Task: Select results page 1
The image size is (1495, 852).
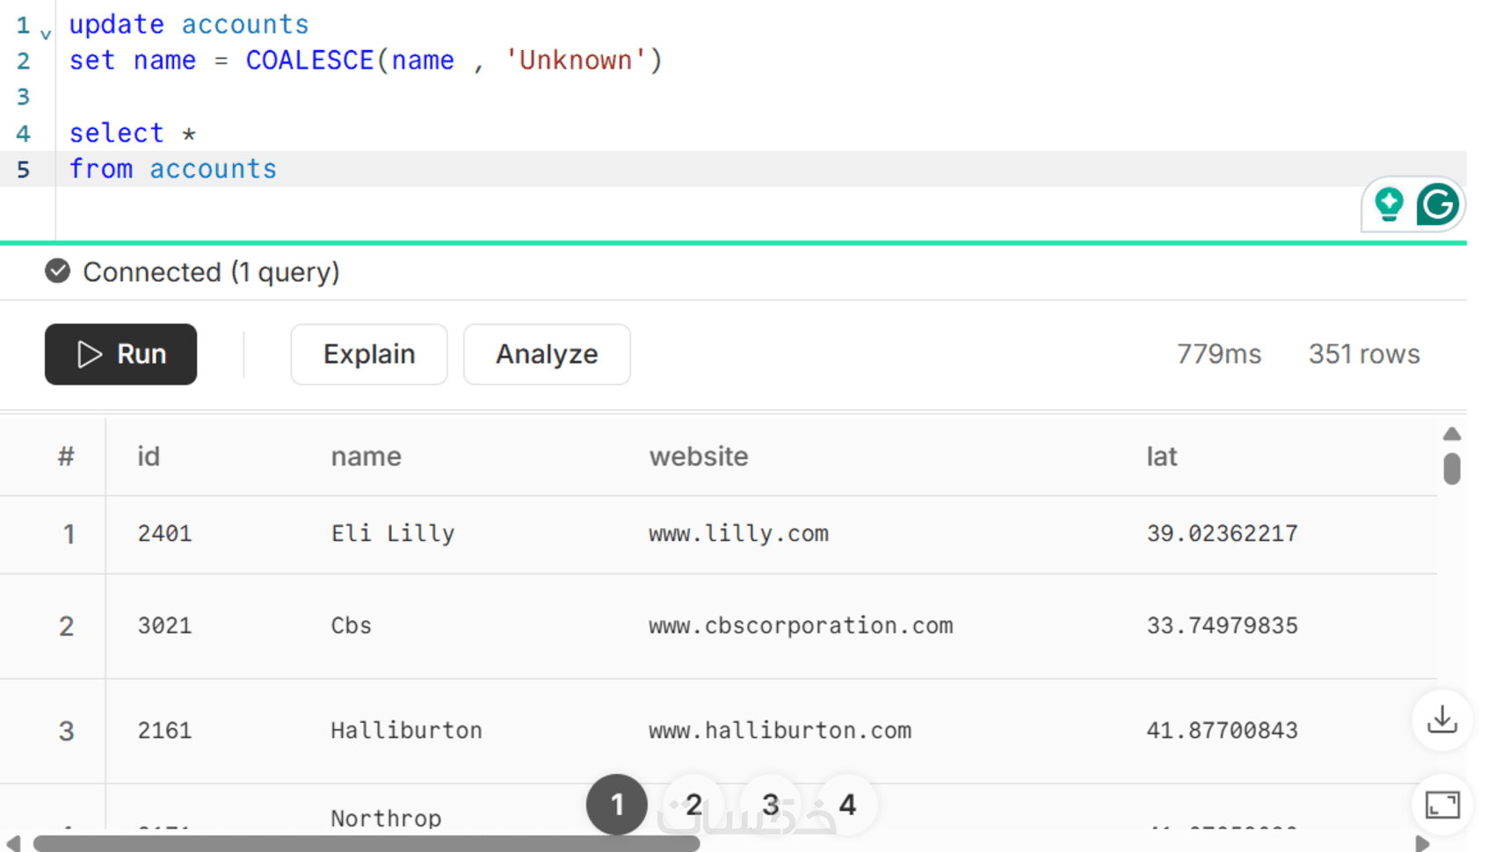Action: coord(617,804)
